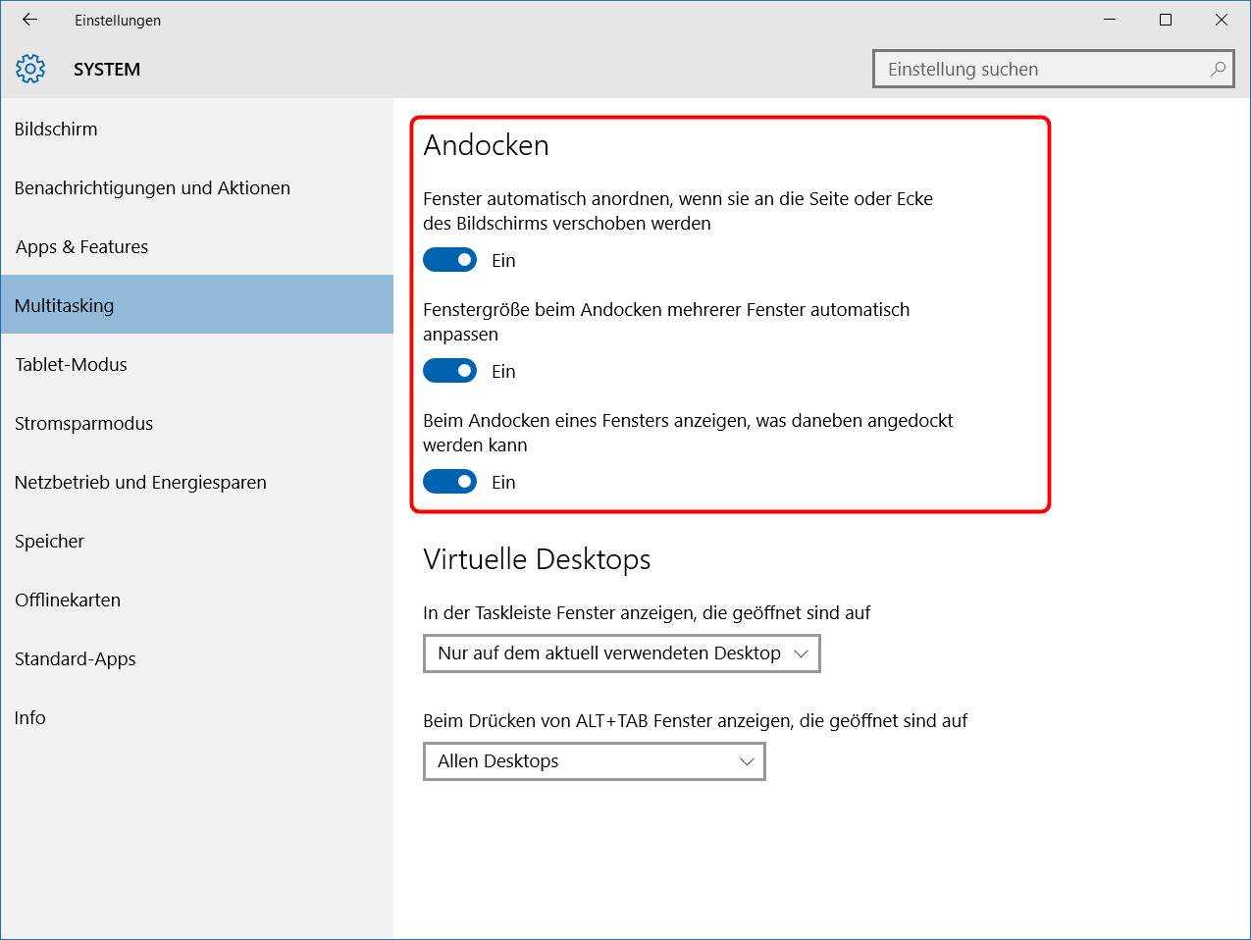Image resolution: width=1251 pixels, height=940 pixels.
Task: Disable automatic window arrangement toggle
Action: click(x=449, y=260)
